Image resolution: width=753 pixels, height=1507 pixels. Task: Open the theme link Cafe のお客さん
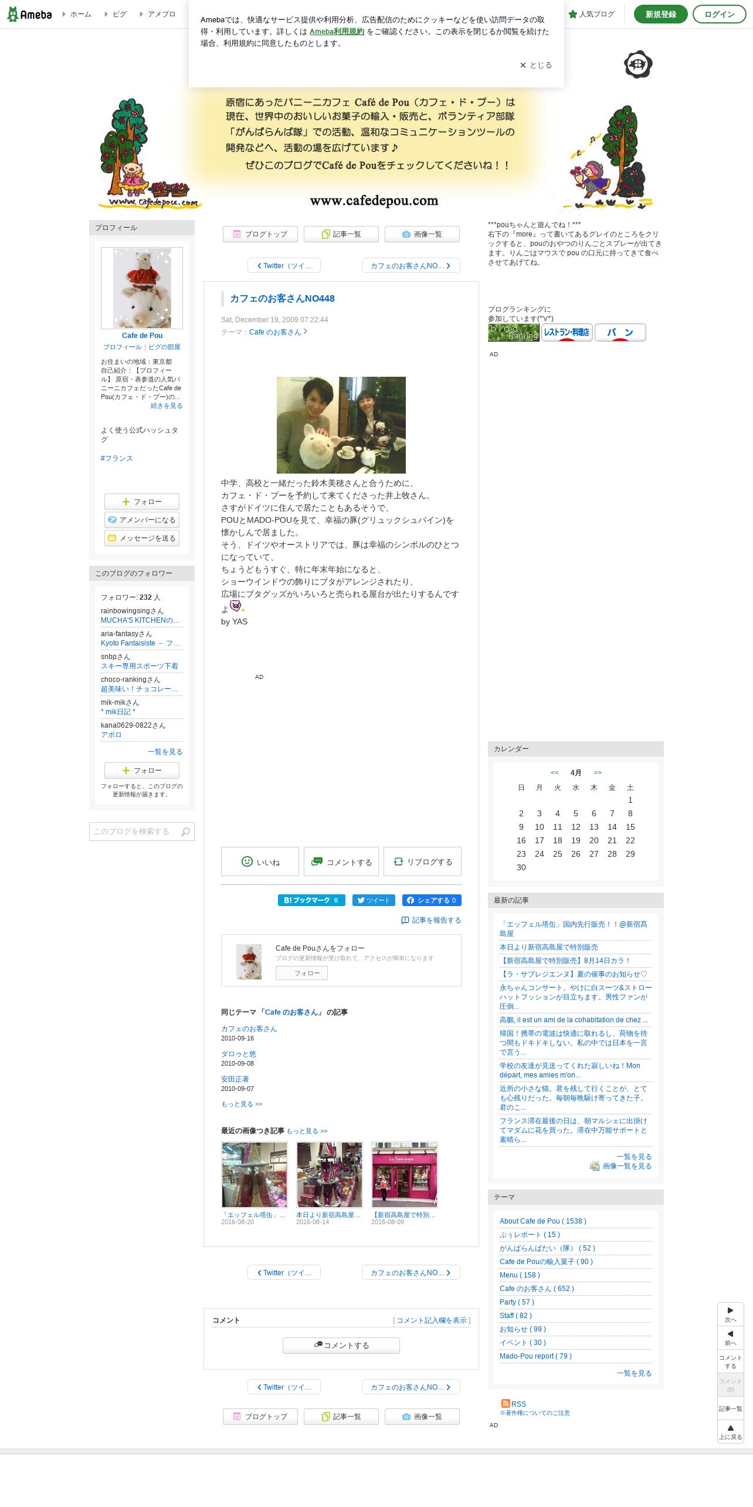[278, 332]
